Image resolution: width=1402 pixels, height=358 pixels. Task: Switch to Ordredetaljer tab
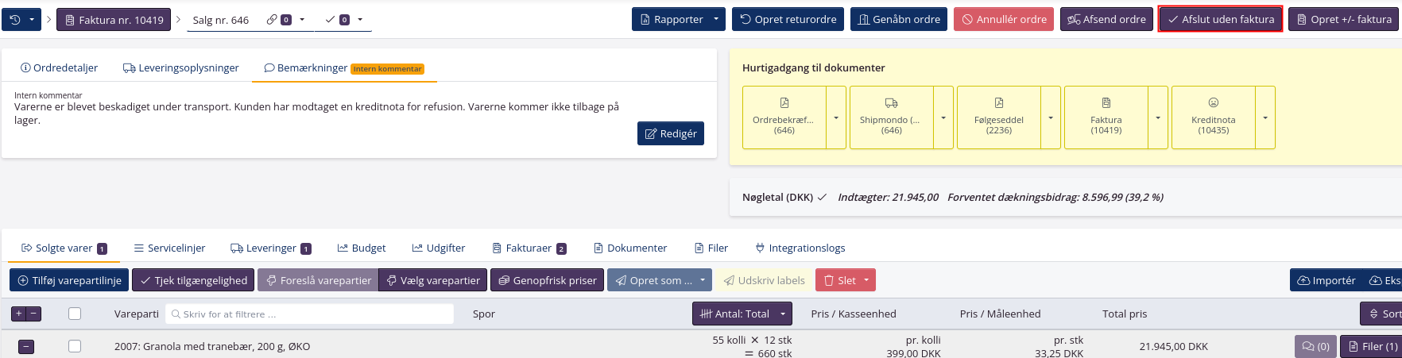click(x=60, y=67)
